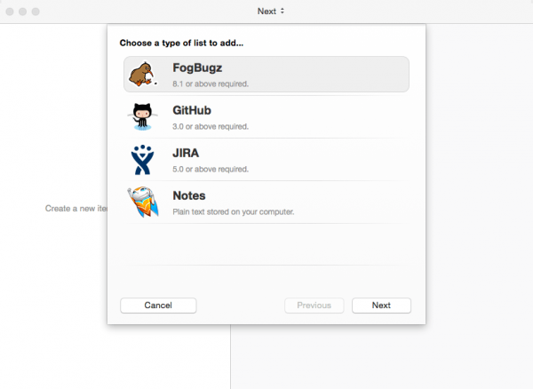Pick the JIRA list title
This screenshot has width=533, height=389.
pyautogui.click(x=186, y=154)
